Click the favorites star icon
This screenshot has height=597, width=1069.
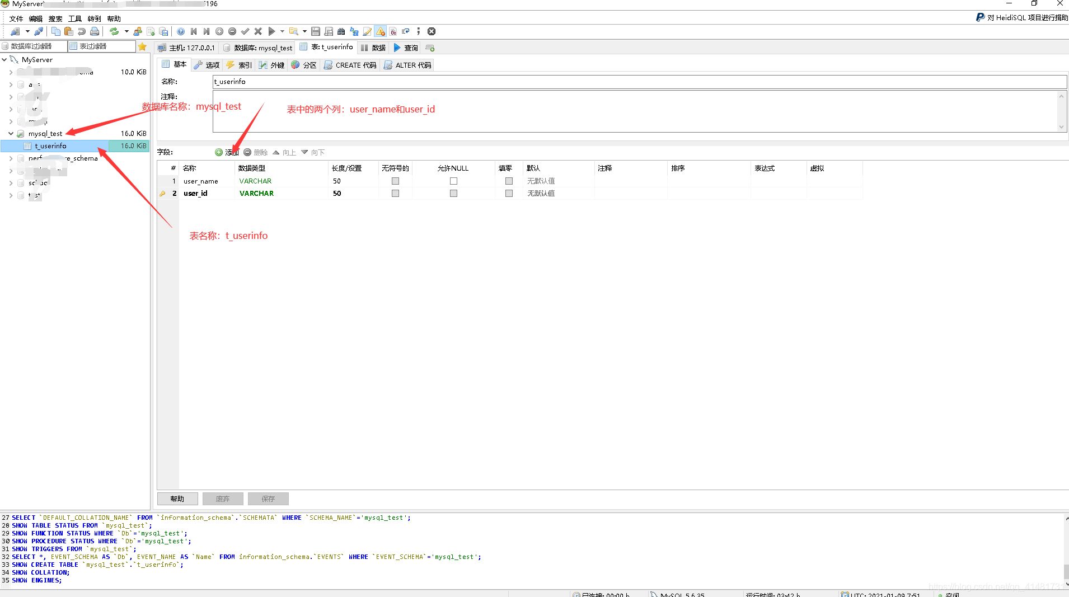click(142, 46)
